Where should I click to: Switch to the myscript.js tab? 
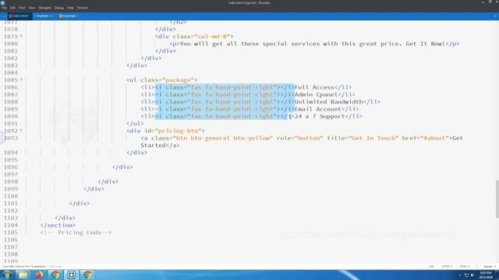coord(69,16)
